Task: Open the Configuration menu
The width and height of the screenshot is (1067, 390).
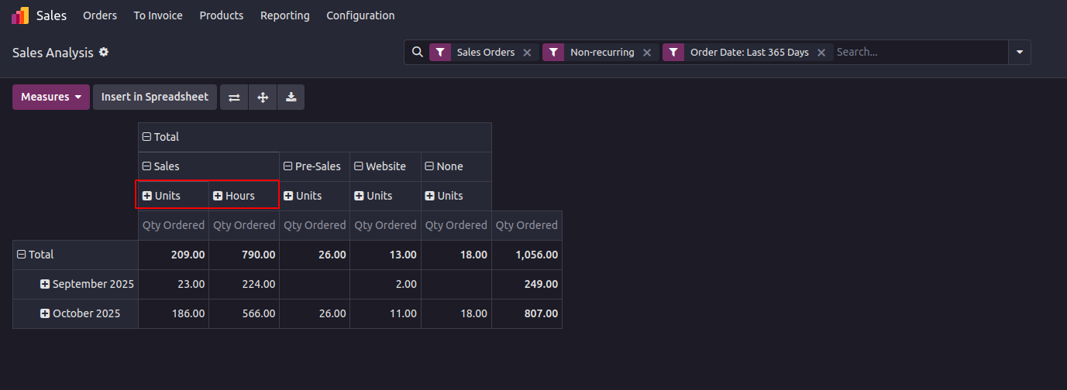Action: pyautogui.click(x=360, y=15)
